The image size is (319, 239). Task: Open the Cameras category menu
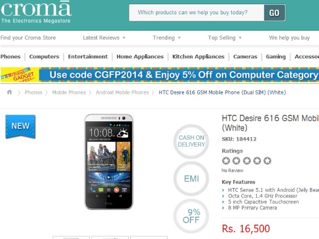click(245, 56)
